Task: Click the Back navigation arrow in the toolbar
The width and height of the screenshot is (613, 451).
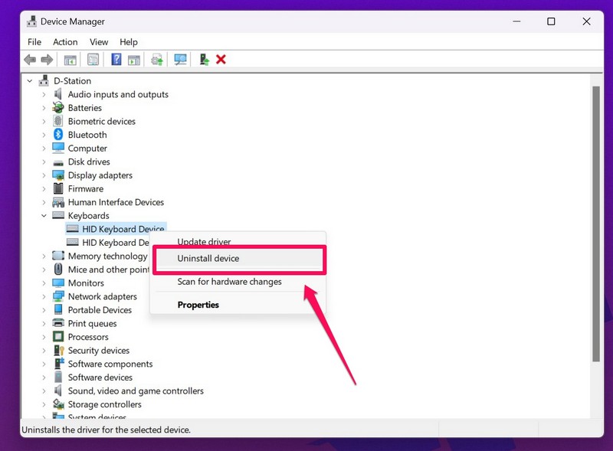Action: tap(31, 59)
